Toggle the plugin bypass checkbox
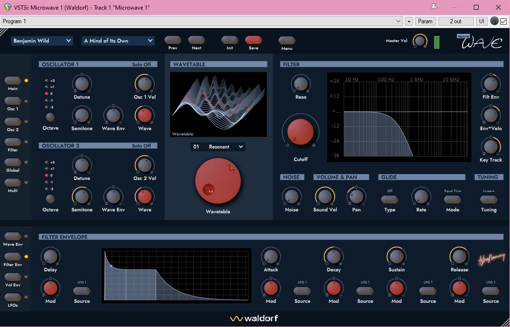Image resolution: width=510 pixels, height=327 pixels. pyautogui.click(x=504, y=21)
